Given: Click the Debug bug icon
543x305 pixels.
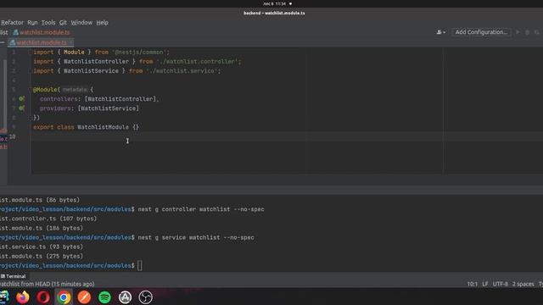Looking at the screenshot, I should 528,32.
